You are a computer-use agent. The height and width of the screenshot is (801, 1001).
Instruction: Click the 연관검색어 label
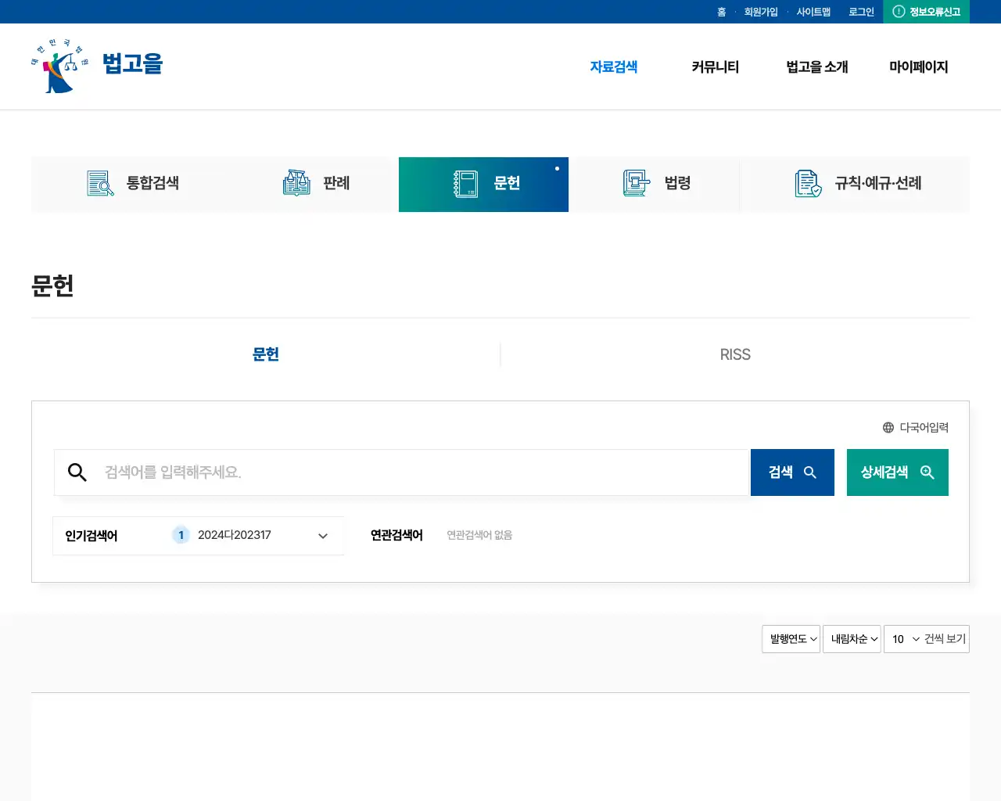point(396,535)
